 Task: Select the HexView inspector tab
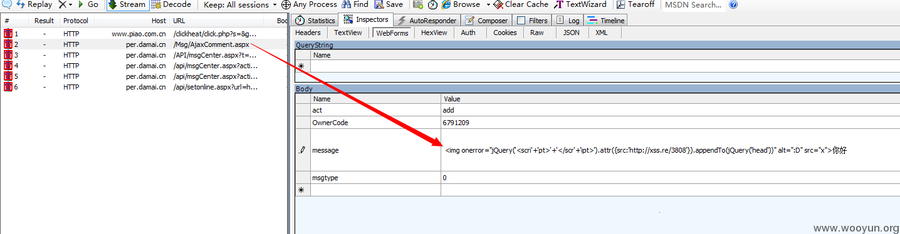tap(434, 33)
